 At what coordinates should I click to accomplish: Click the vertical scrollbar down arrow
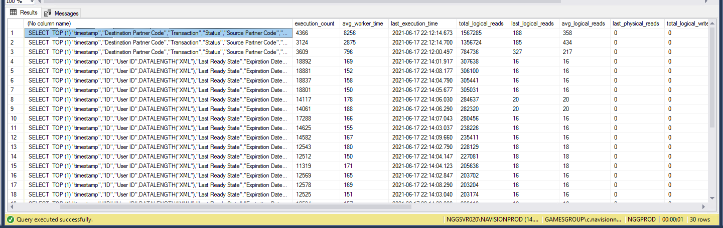point(712,197)
